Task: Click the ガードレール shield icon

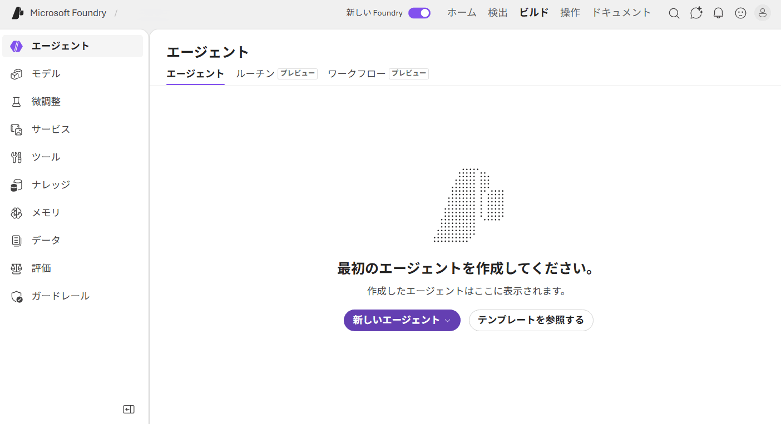Action: click(17, 296)
